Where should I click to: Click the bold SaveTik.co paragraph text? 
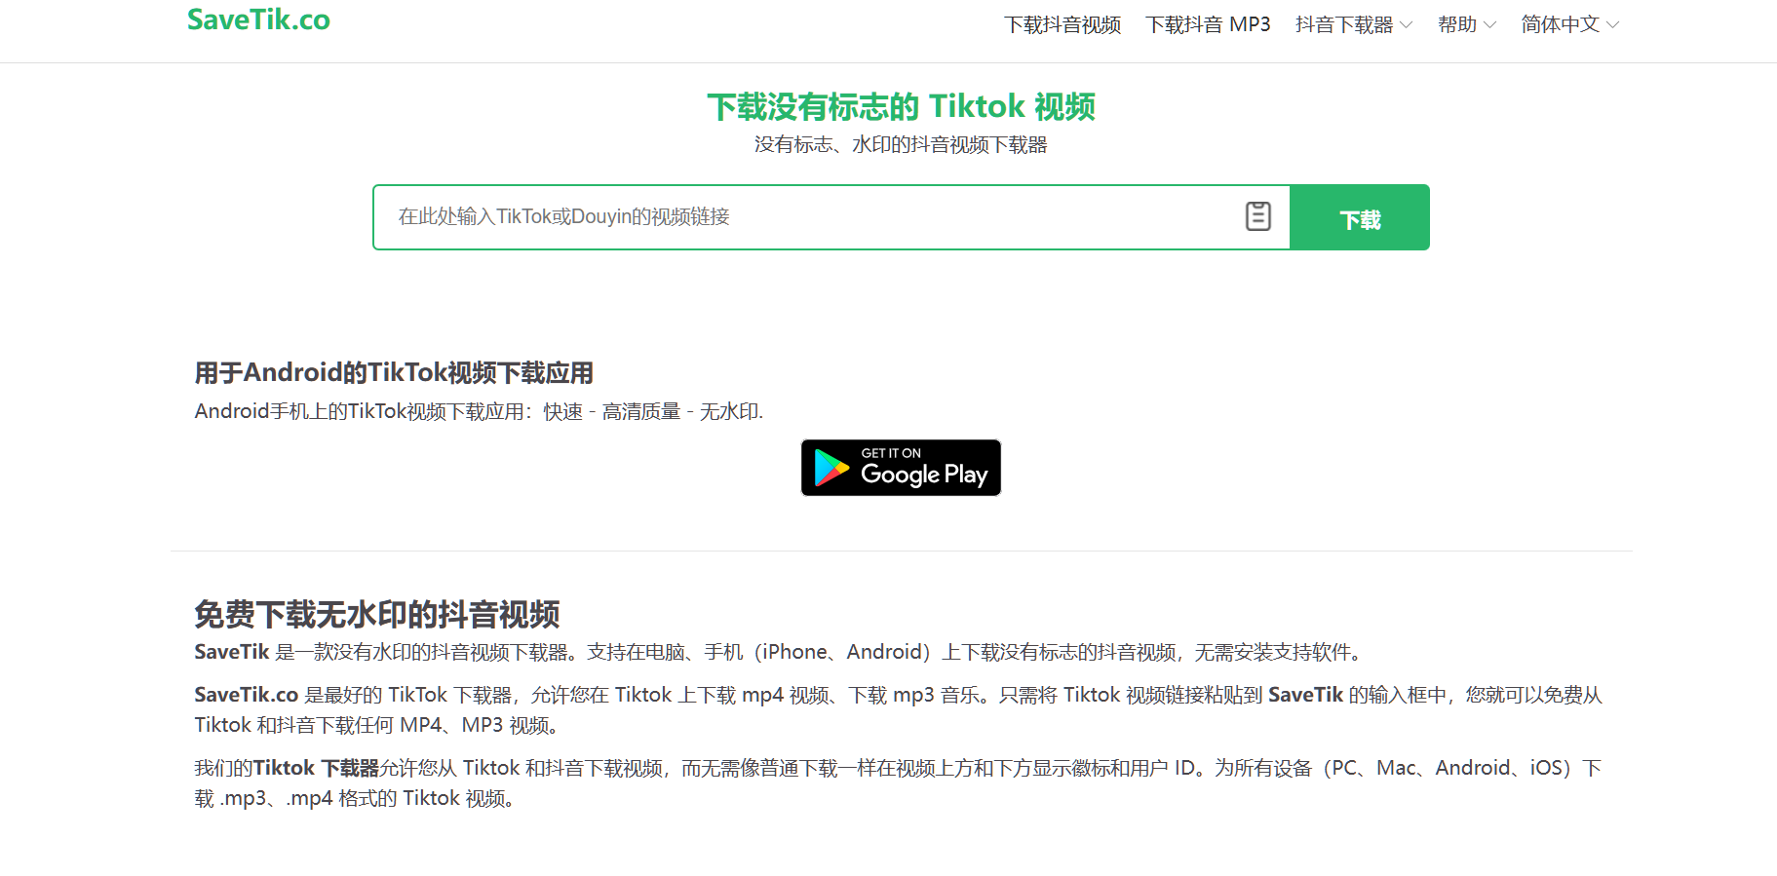pos(246,695)
